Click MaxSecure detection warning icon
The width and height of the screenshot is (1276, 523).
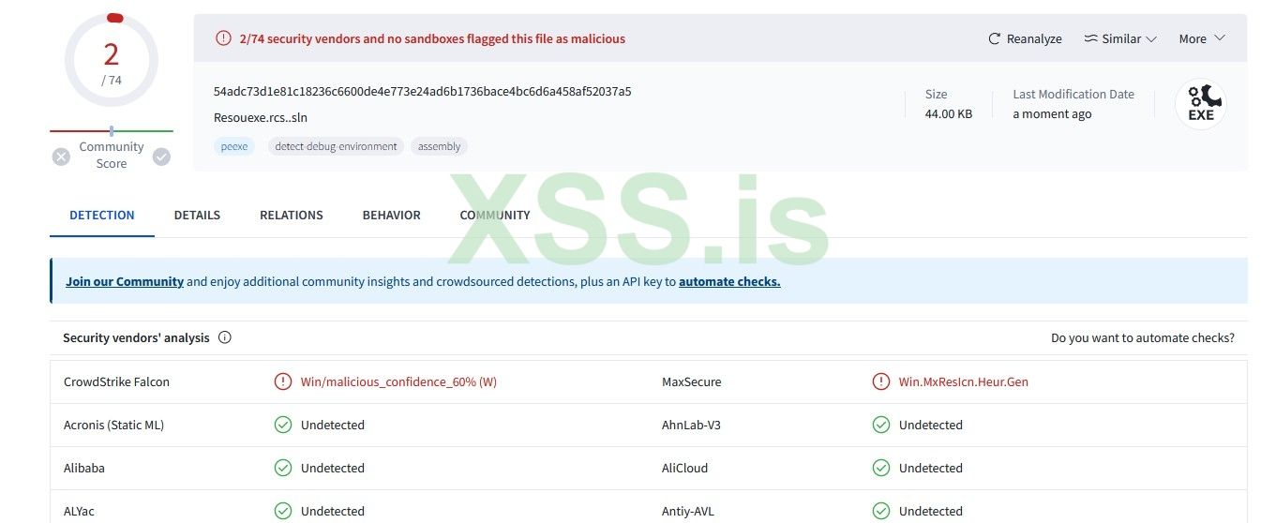point(880,381)
